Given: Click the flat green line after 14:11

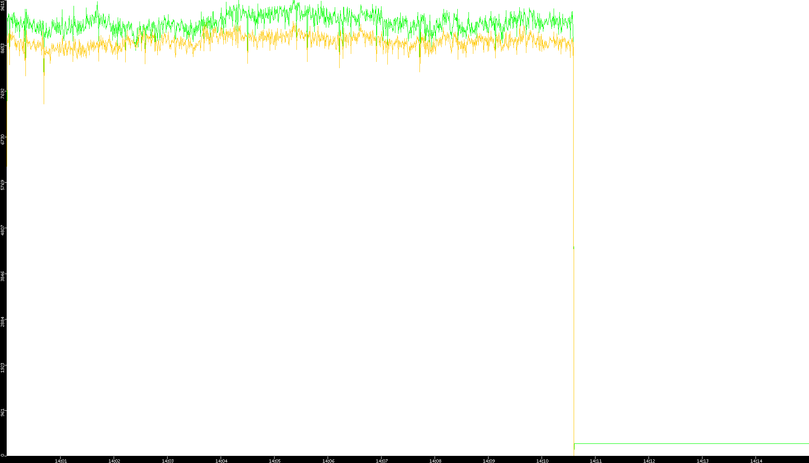Looking at the screenshot, I should point(691,443).
